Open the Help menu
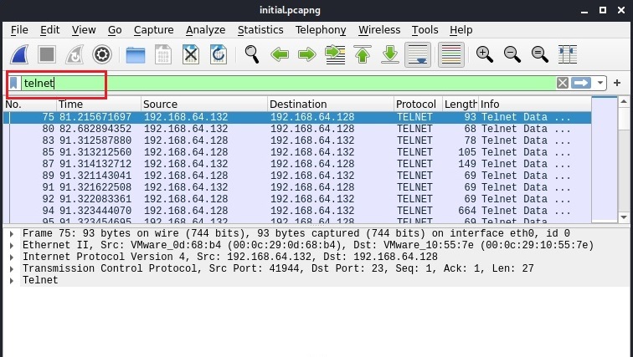The width and height of the screenshot is (633, 357). (x=461, y=30)
